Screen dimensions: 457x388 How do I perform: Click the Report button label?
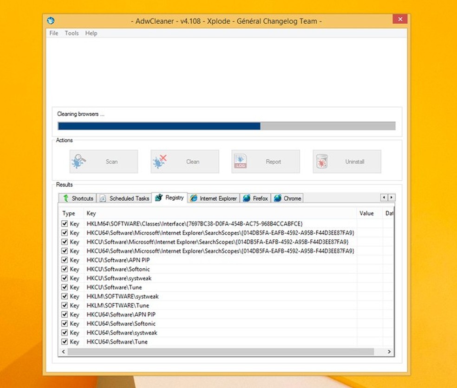[274, 162]
